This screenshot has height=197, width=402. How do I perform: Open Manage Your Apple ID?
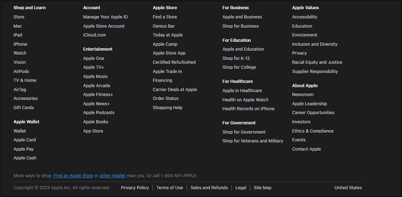(105, 17)
